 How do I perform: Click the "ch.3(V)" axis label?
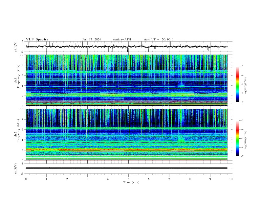click(16, 168)
